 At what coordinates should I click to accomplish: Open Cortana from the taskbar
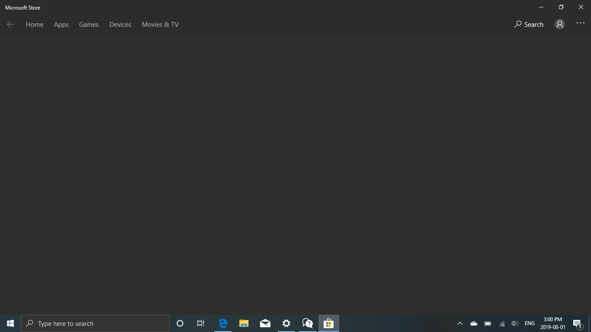[x=180, y=323]
